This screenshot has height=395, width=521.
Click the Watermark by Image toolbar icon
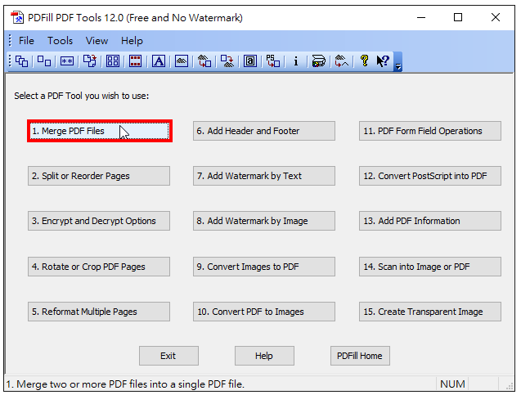182,61
